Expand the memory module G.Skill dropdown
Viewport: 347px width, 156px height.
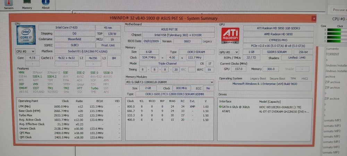pyautogui.click(x=170, y=82)
